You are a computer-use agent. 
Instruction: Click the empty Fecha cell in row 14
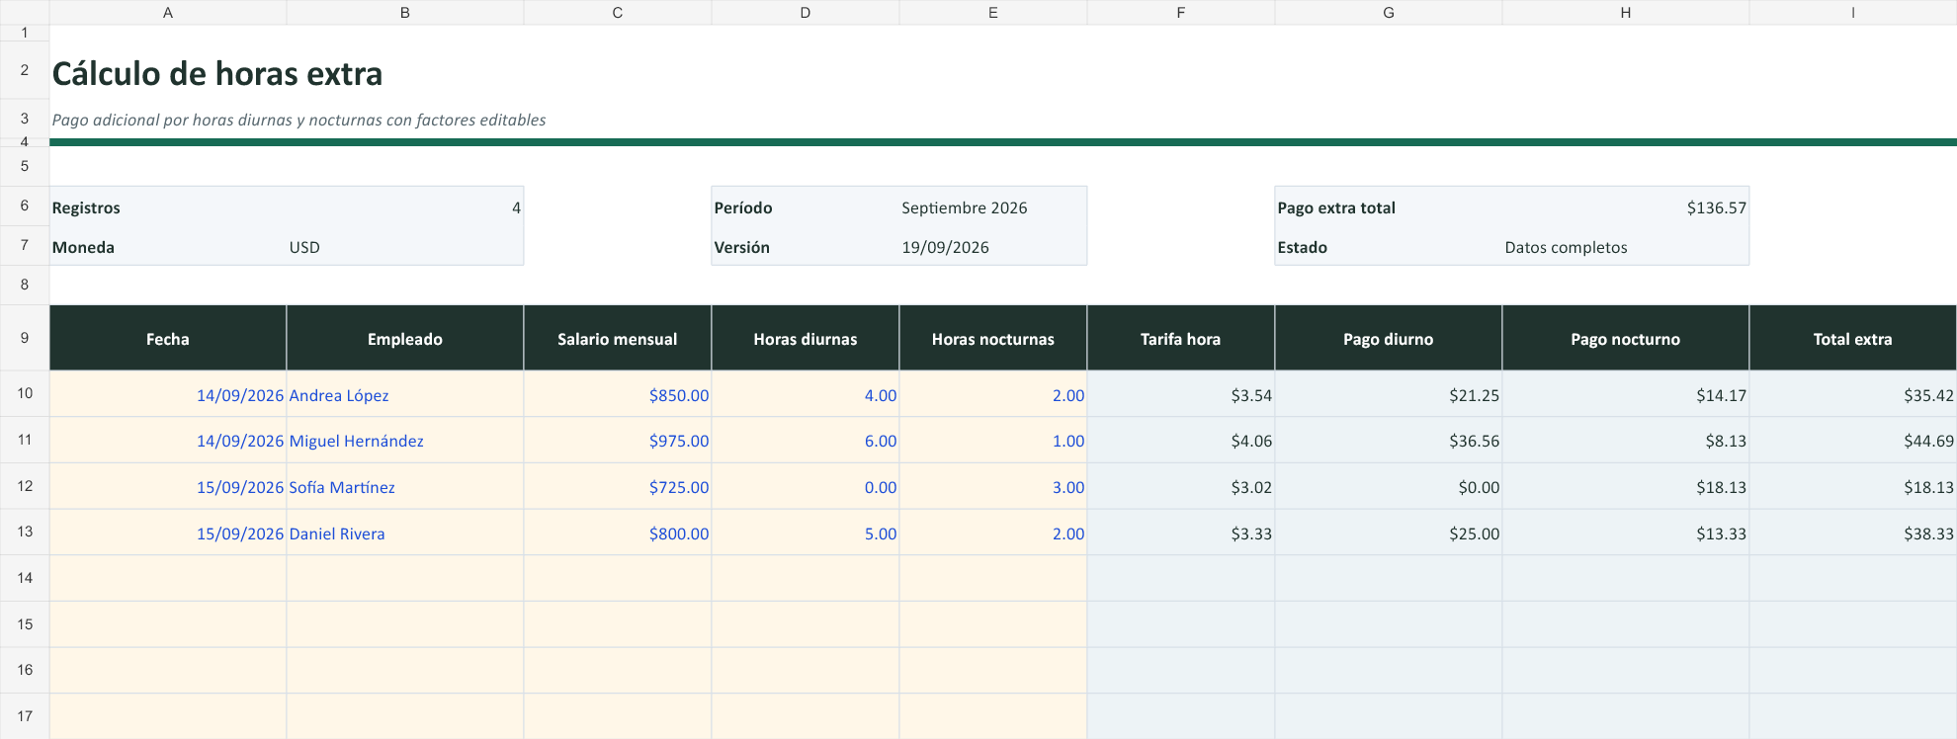(168, 578)
